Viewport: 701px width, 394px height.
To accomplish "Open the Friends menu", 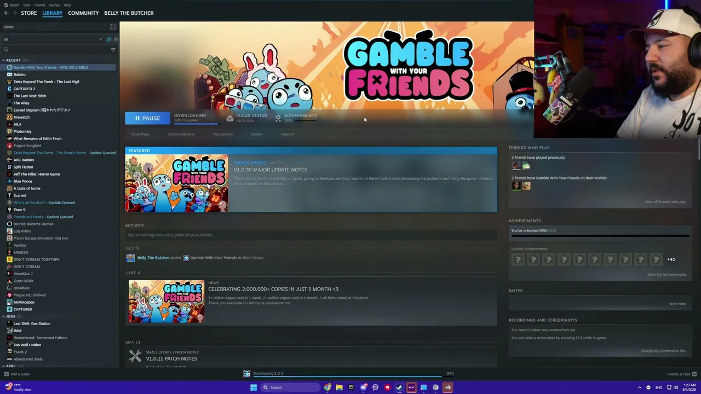I will (x=40, y=5).
